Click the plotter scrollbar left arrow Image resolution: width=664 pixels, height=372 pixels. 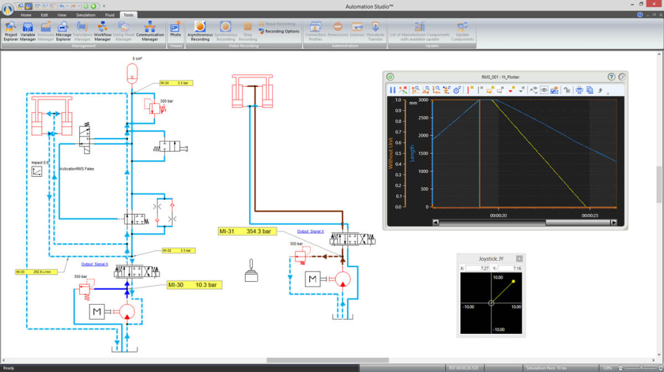[435, 222]
